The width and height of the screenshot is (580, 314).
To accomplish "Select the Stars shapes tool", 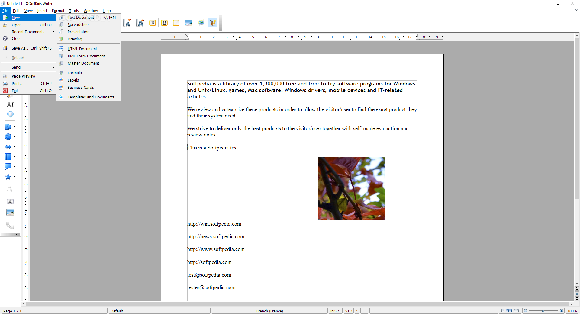I will [8, 177].
